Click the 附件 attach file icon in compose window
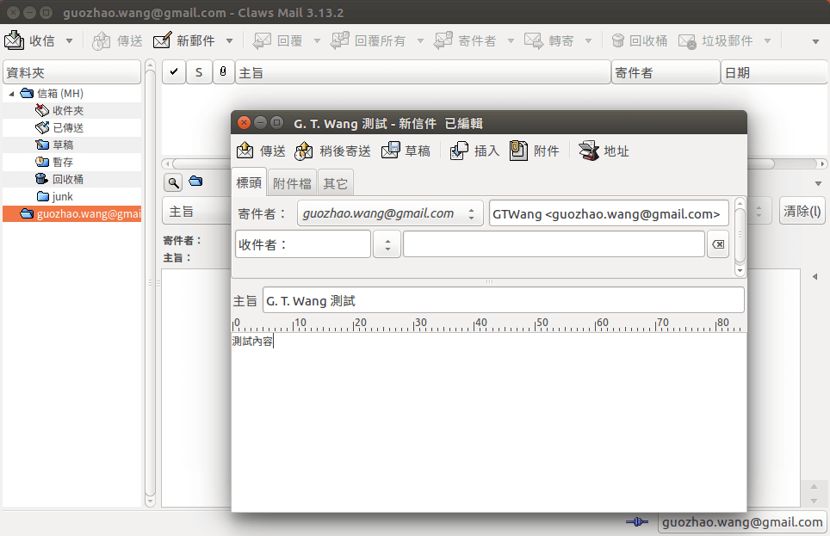830x536 pixels. coord(536,150)
